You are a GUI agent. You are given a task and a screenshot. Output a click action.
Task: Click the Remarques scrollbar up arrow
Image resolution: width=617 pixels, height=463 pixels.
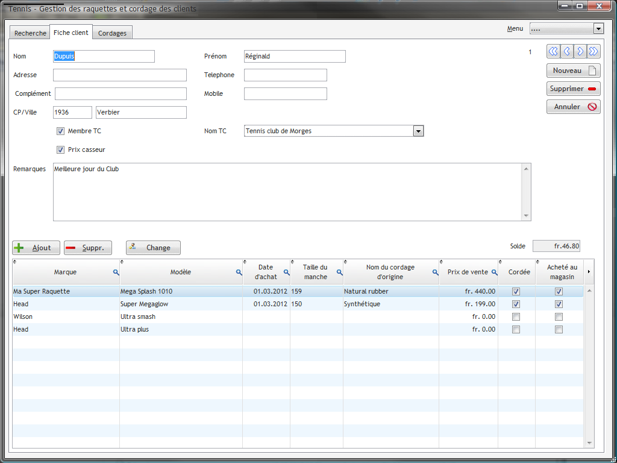pyautogui.click(x=526, y=169)
